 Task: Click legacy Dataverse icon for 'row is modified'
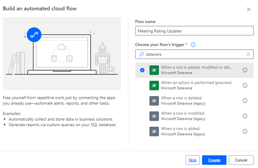click(x=154, y=116)
